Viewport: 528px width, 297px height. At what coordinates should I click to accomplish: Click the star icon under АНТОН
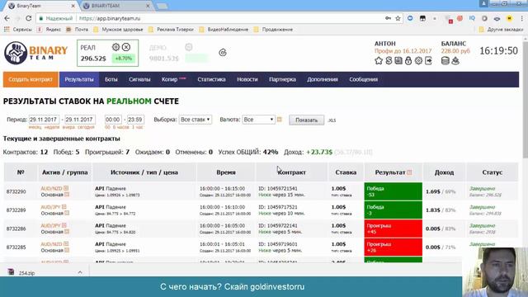(x=379, y=60)
